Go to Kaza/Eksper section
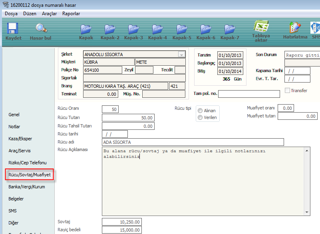320x234 pixels. point(20,139)
